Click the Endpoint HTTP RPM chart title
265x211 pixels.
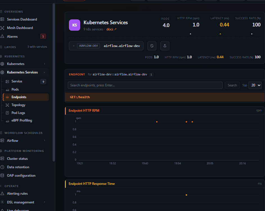(84, 110)
